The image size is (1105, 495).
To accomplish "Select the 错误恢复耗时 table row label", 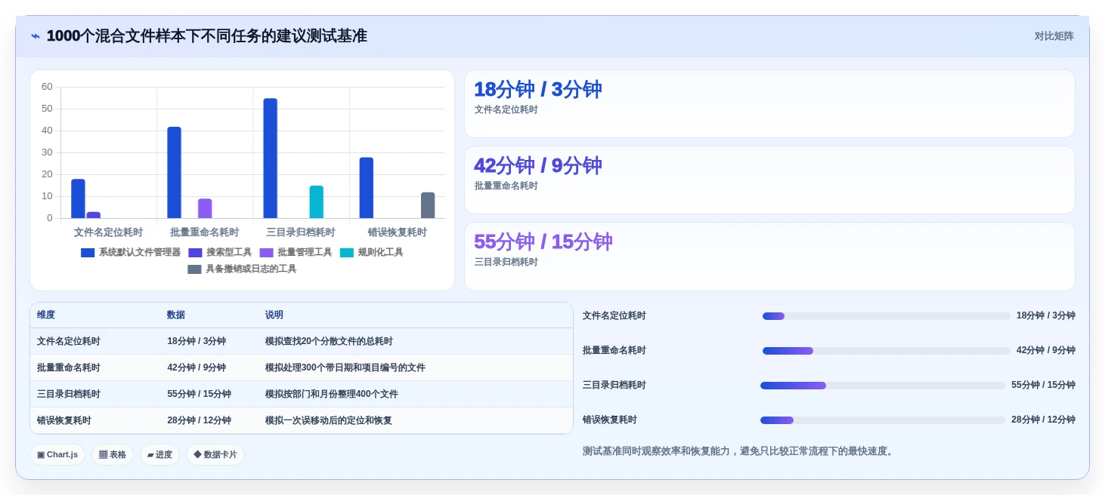I will [x=64, y=421].
